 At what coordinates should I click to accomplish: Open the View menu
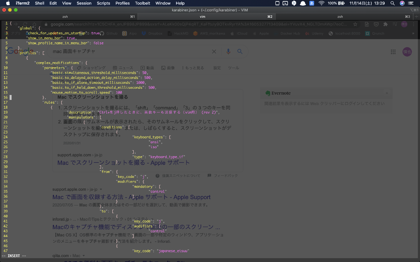click(66, 3)
